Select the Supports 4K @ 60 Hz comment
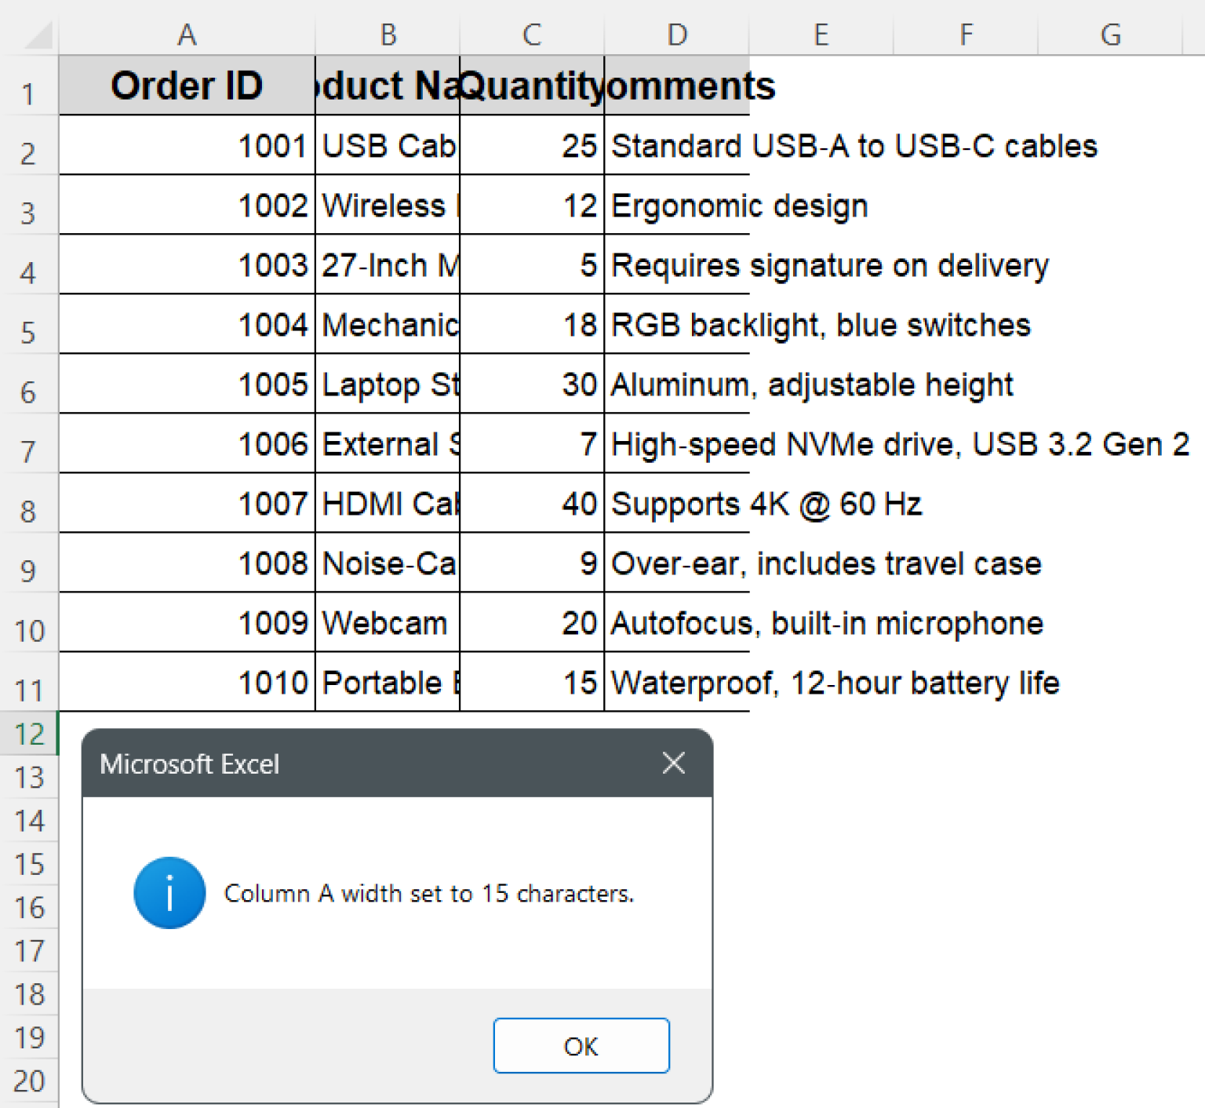The image size is (1205, 1108). (676, 504)
